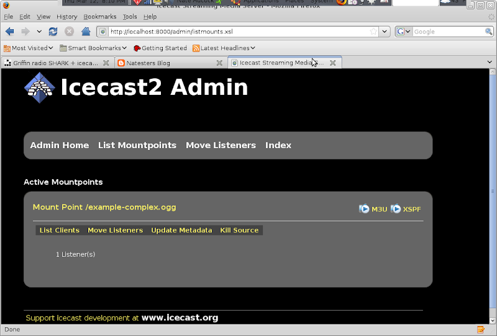The image size is (497, 336).
Task: Click the search magnifier icon
Action: [488, 32]
